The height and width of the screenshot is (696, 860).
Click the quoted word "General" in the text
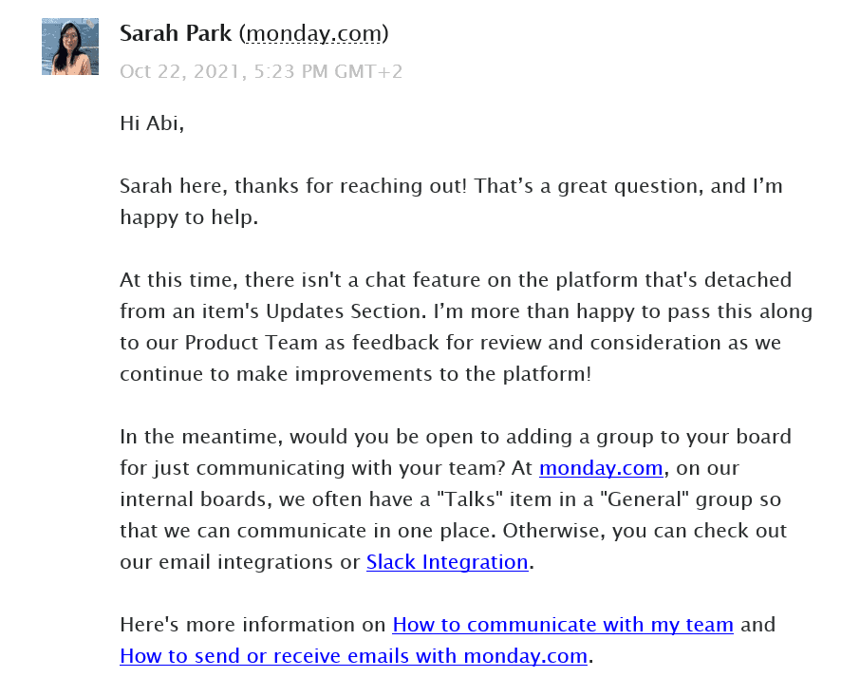tap(645, 499)
